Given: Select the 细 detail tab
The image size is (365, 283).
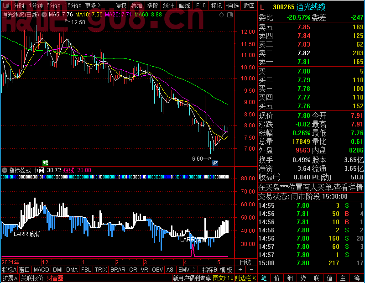Looking at the screenshot, I should coord(290,278).
